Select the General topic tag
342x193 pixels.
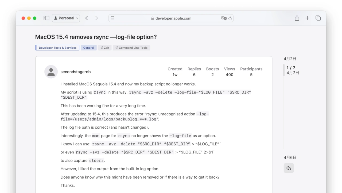pos(88,48)
